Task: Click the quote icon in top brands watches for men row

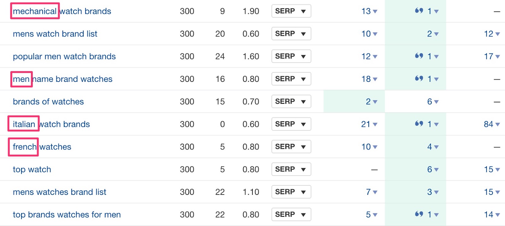Action: pyautogui.click(x=419, y=214)
